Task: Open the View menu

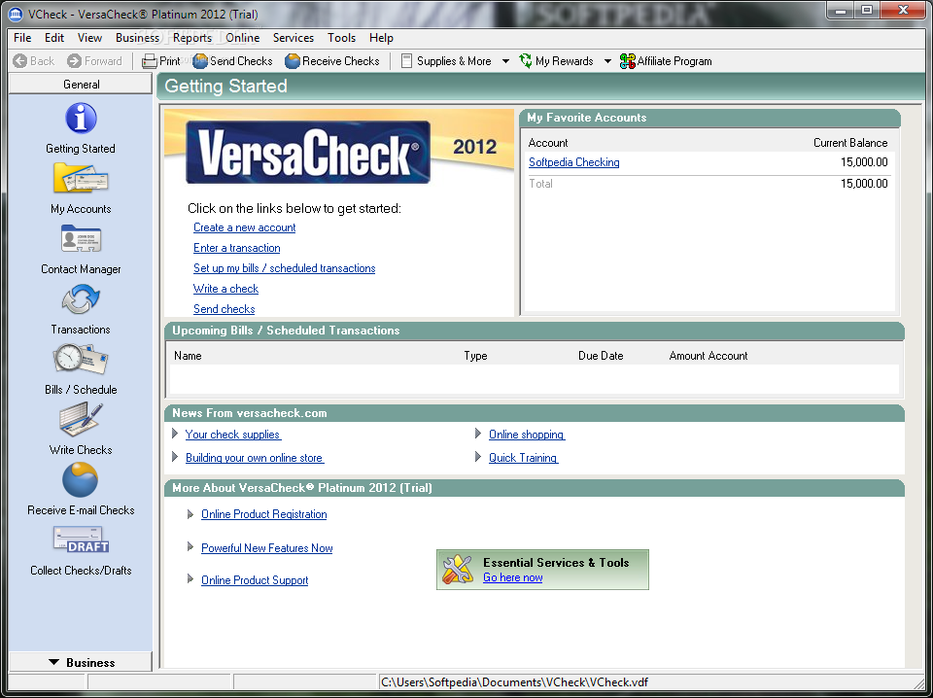Action: [x=89, y=38]
